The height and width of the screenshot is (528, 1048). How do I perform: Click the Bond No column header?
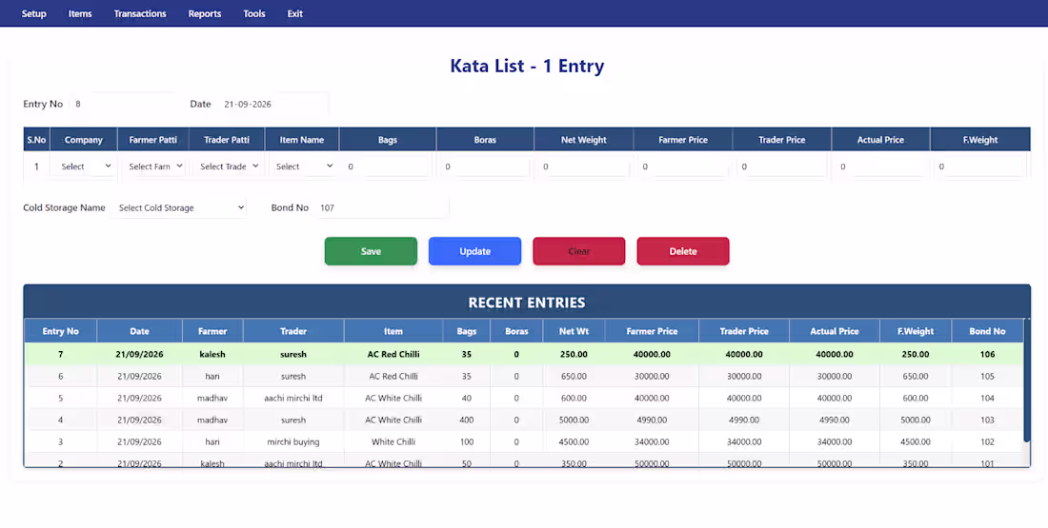[988, 331]
